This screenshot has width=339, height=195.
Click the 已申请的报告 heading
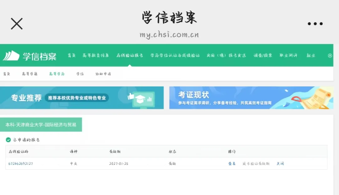coord(26,140)
